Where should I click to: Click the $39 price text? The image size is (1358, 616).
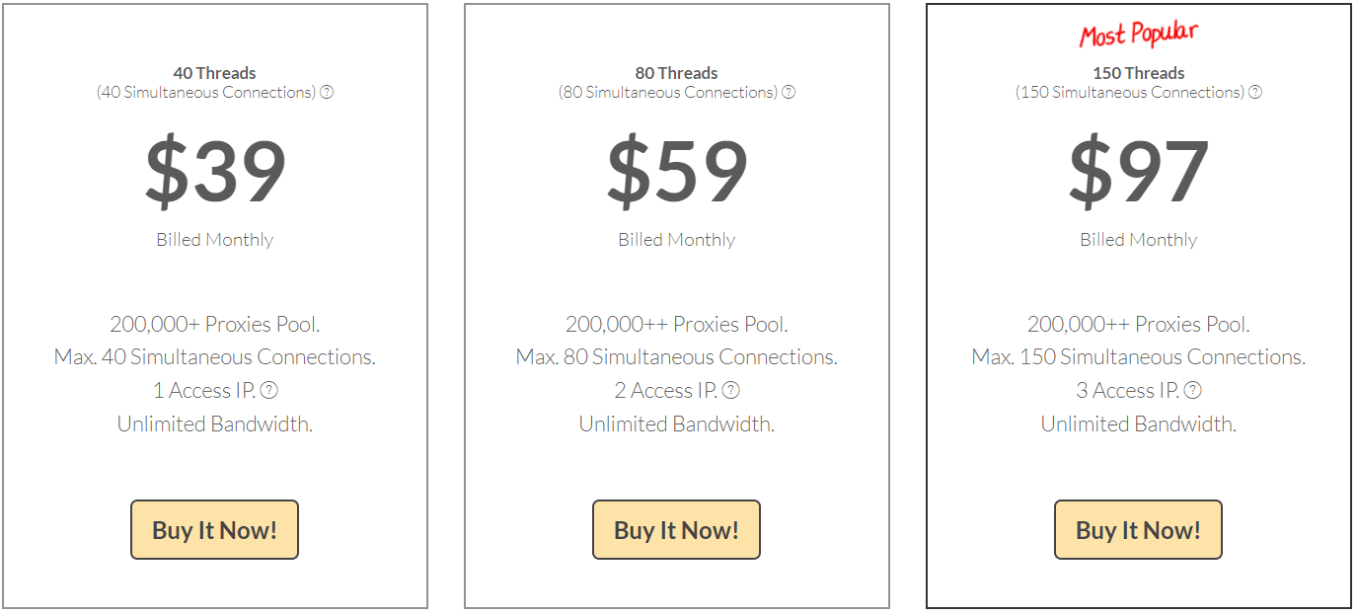point(215,172)
